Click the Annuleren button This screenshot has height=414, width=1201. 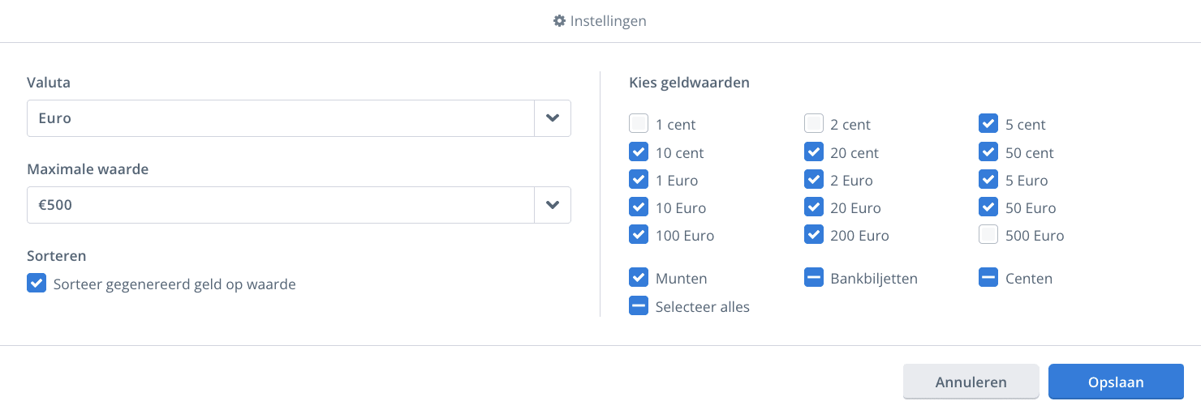(x=971, y=382)
